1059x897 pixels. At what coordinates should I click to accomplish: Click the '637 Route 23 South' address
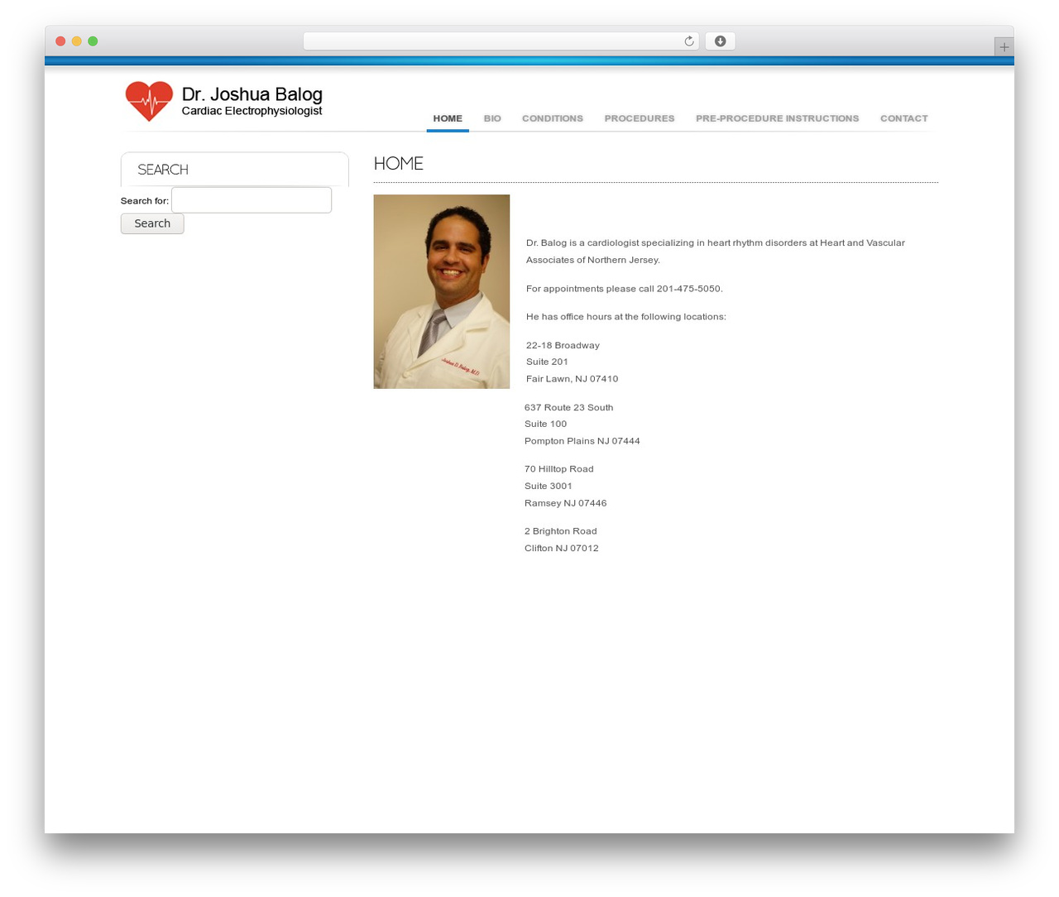click(569, 407)
